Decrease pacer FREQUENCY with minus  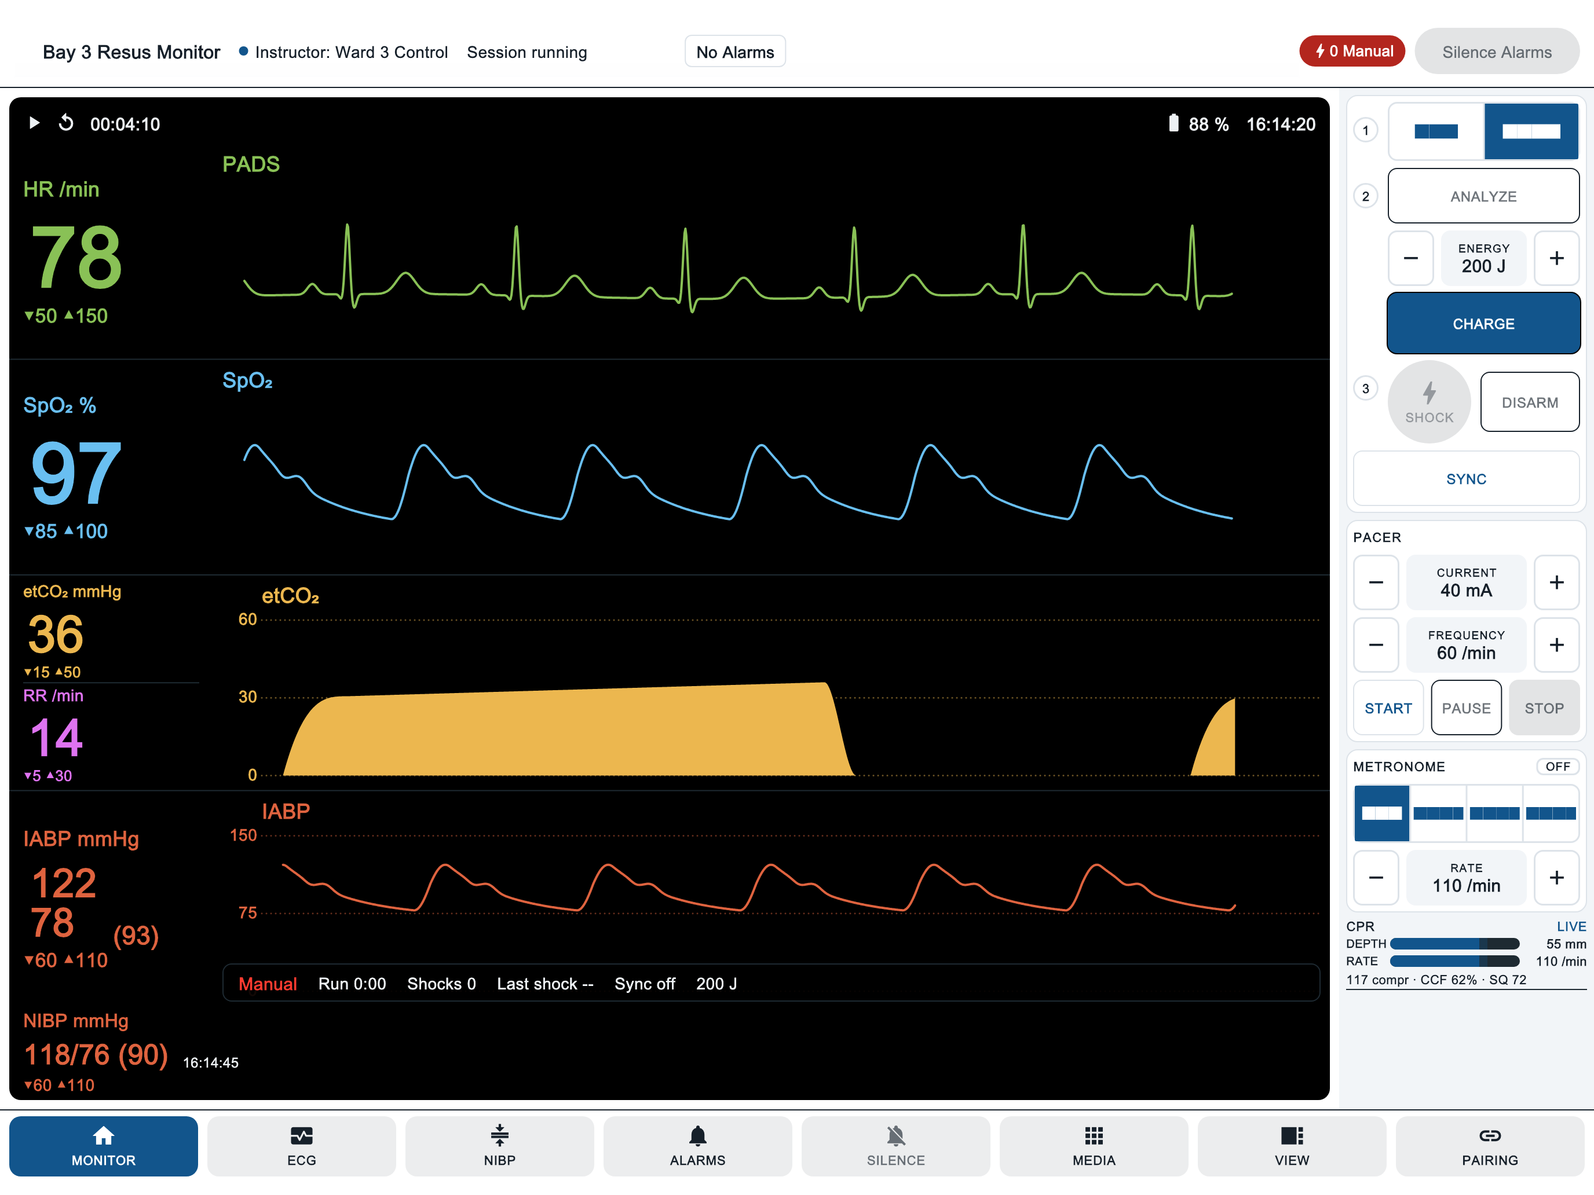1376,644
